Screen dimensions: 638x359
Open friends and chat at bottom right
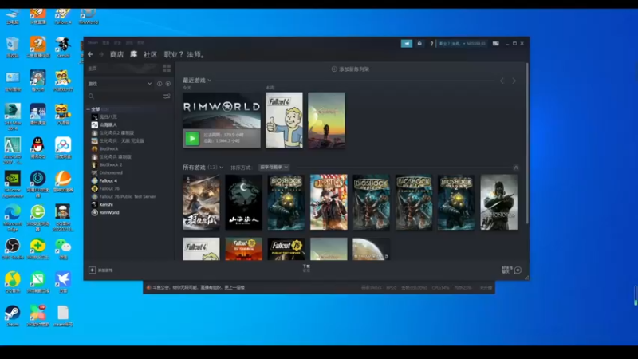tap(511, 270)
